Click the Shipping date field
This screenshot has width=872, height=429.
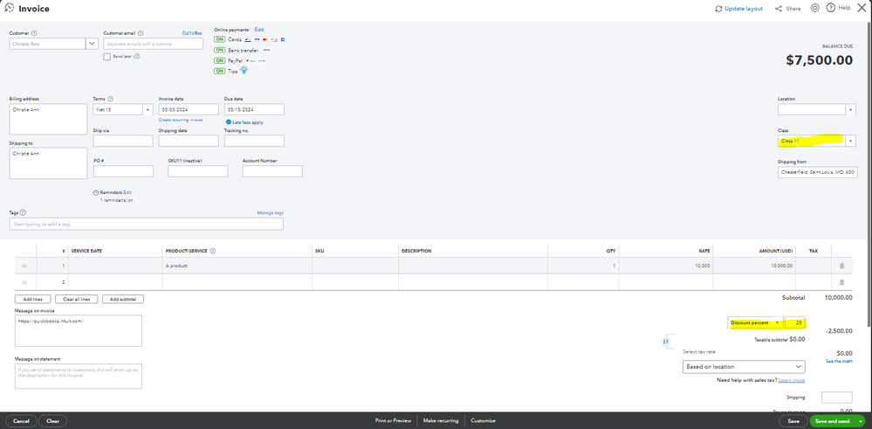[x=189, y=141]
